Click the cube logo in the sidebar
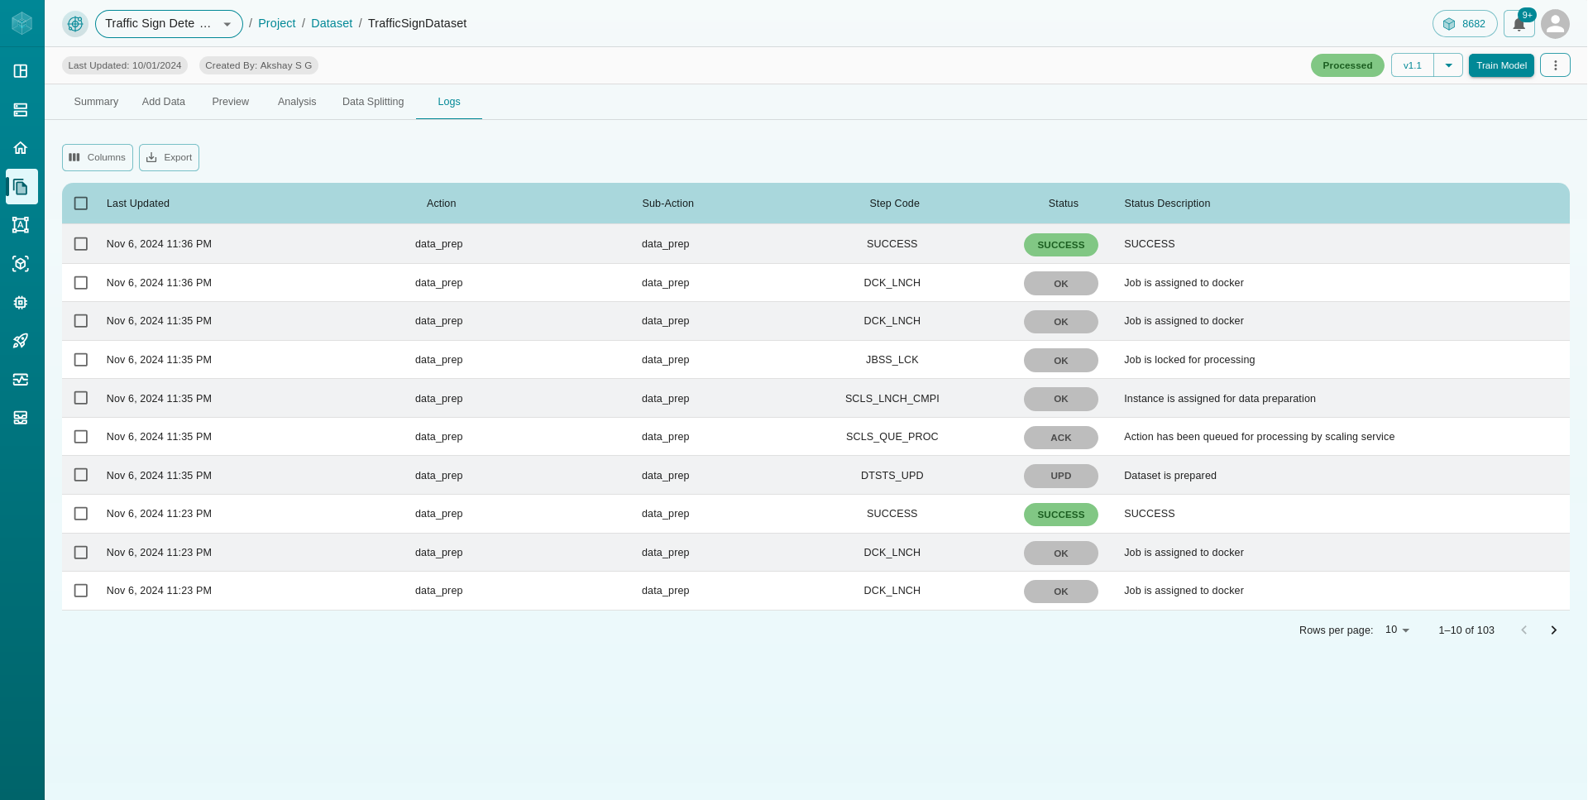 22,23
